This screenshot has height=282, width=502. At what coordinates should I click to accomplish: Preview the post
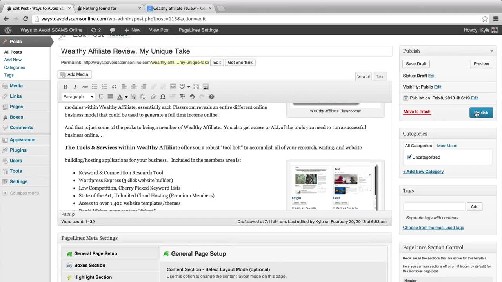481,64
